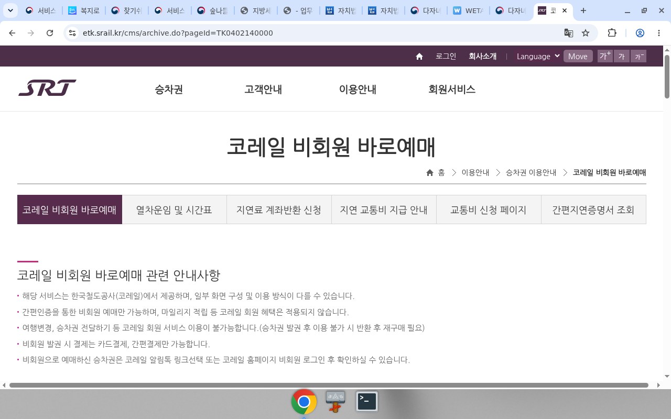Click the SRT logo

coord(47,88)
